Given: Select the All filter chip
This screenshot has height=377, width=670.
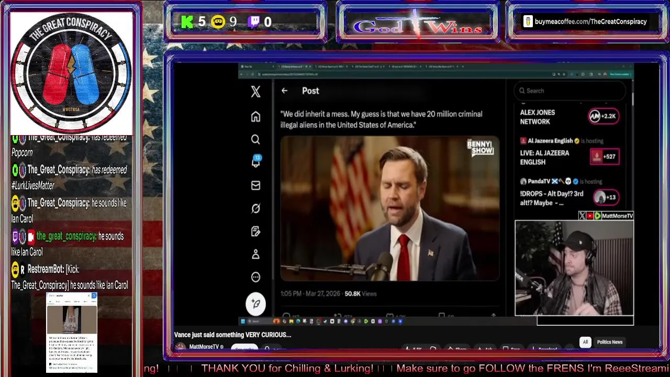Looking at the screenshot, I should tap(585, 342).
